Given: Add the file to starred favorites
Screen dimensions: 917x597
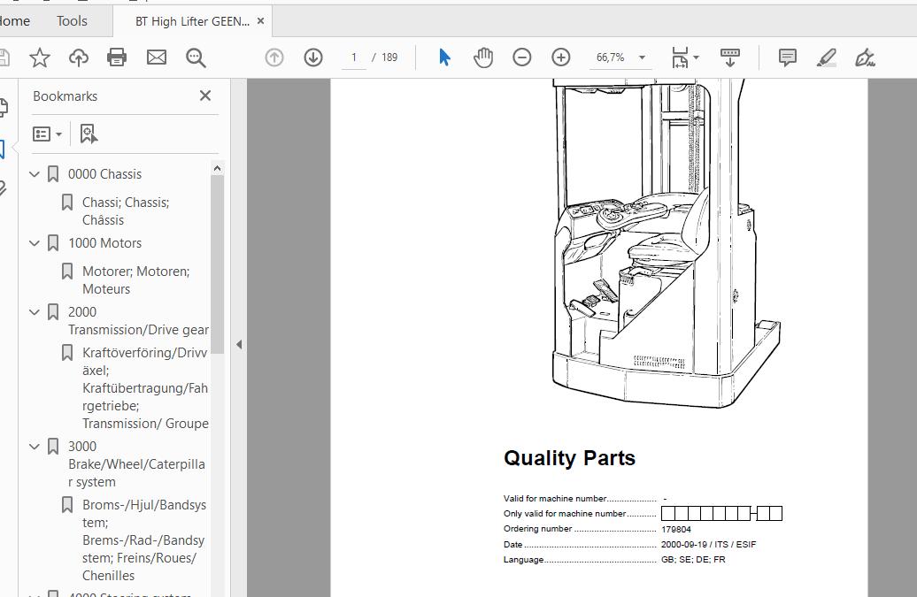Looking at the screenshot, I should (x=39, y=57).
